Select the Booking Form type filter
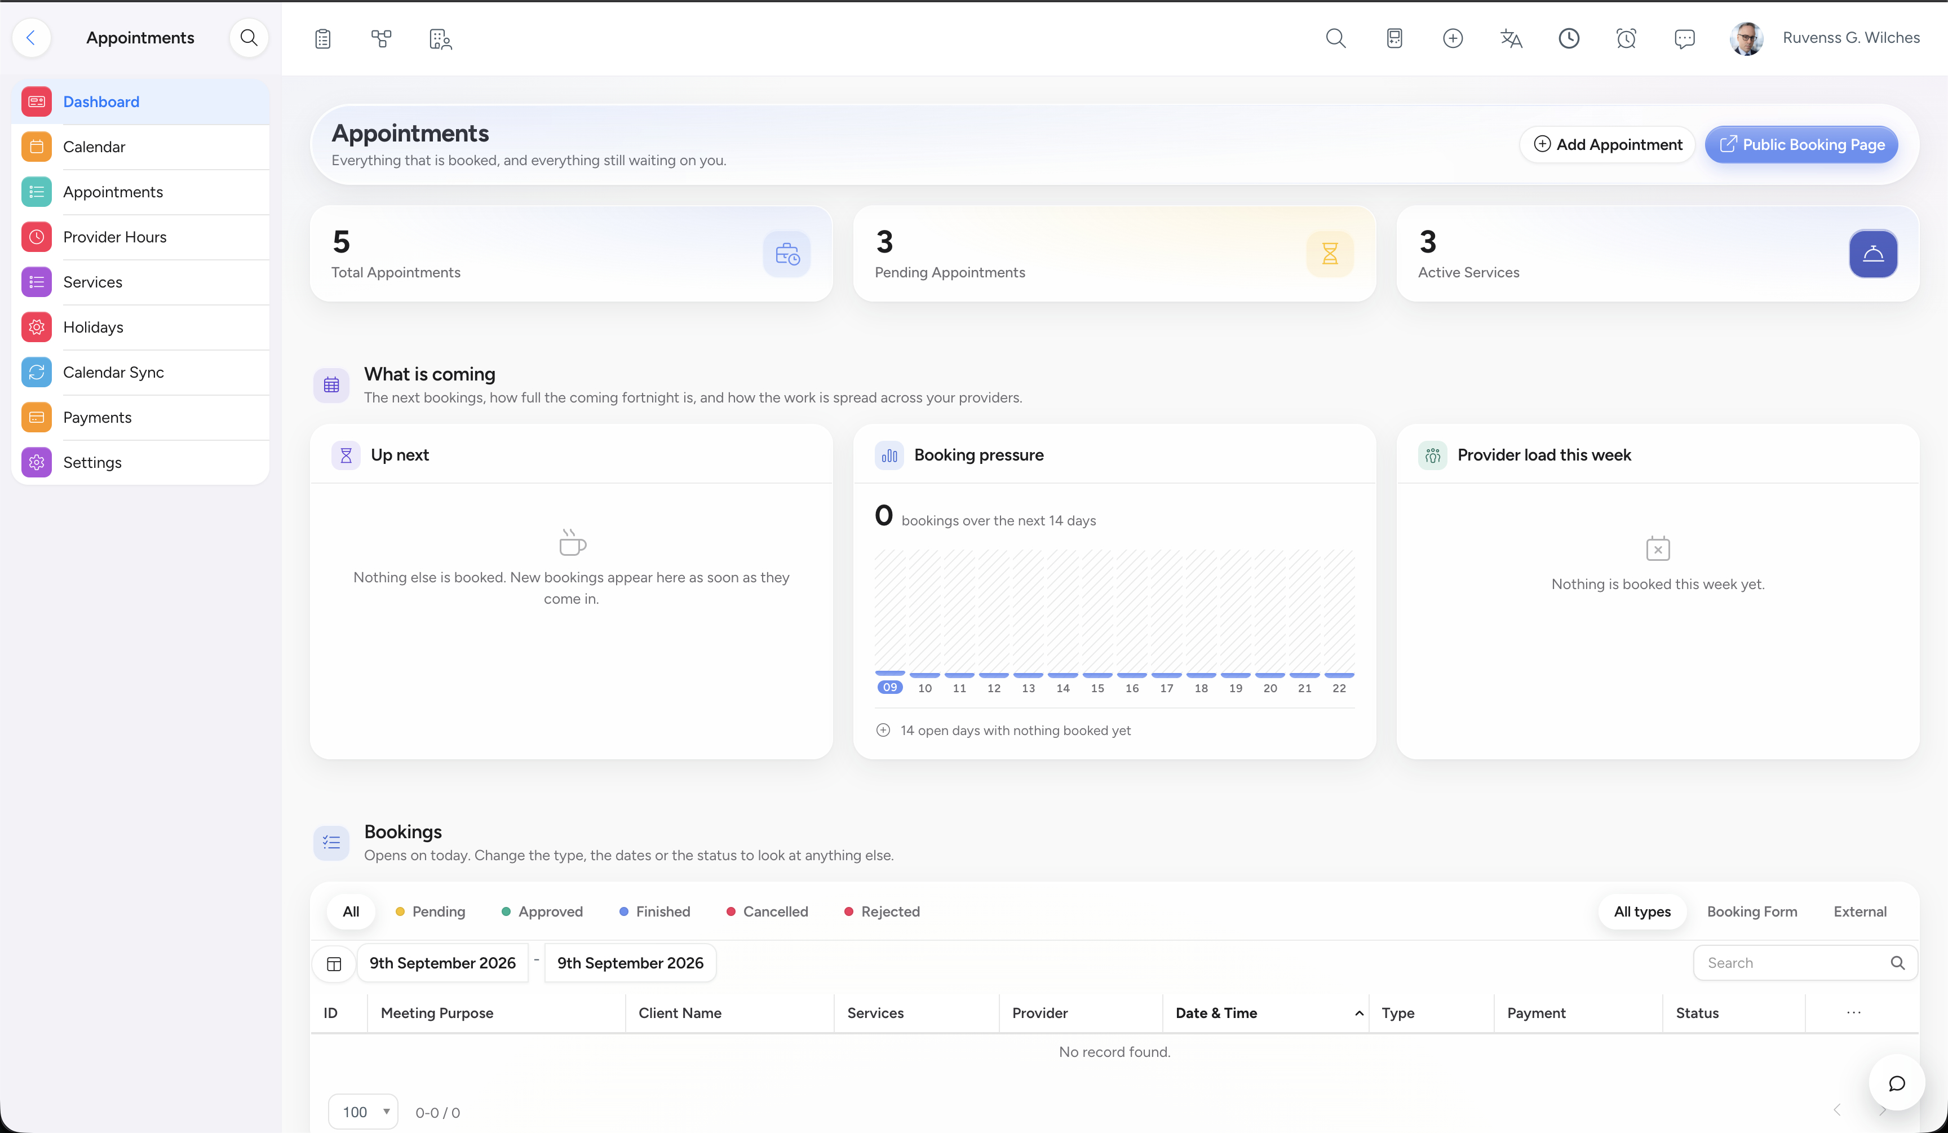Image resolution: width=1948 pixels, height=1133 pixels. tap(1752, 911)
